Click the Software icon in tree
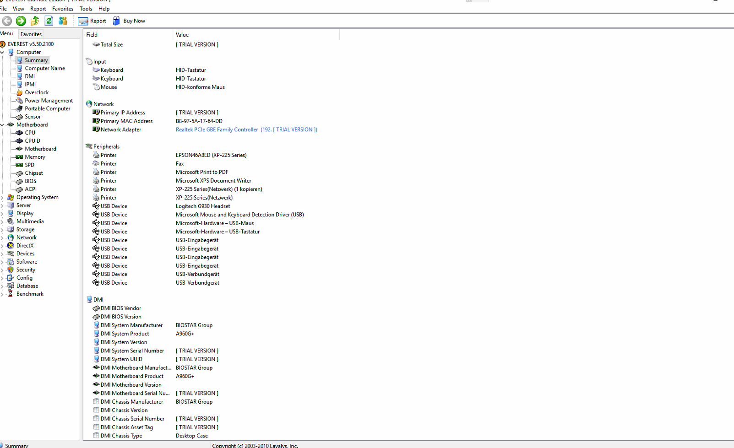734x448 pixels. pyautogui.click(x=11, y=262)
